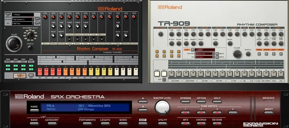Click down arrow button on SRX Orchestra
This screenshot has width=289, height=128.
tap(143, 110)
